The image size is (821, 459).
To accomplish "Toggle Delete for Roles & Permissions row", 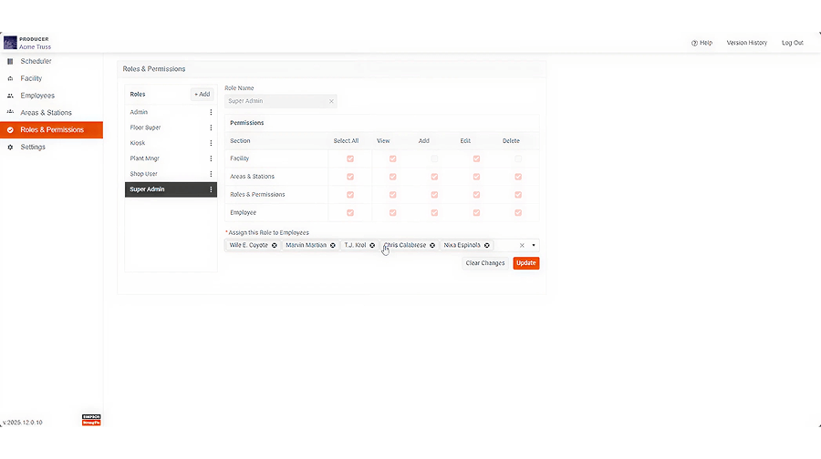I will coord(518,195).
